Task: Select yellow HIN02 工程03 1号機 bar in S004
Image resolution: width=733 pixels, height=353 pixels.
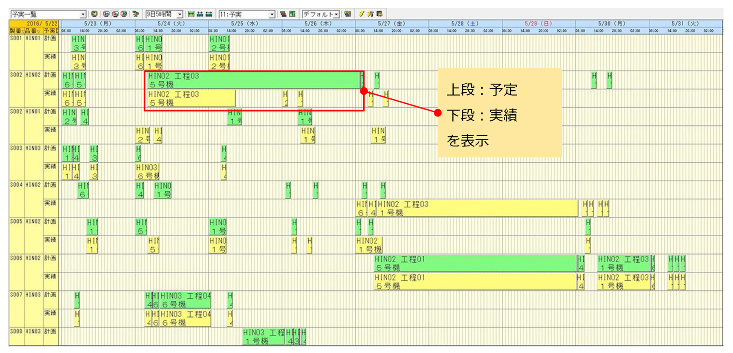Action: (x=477, y=208)
